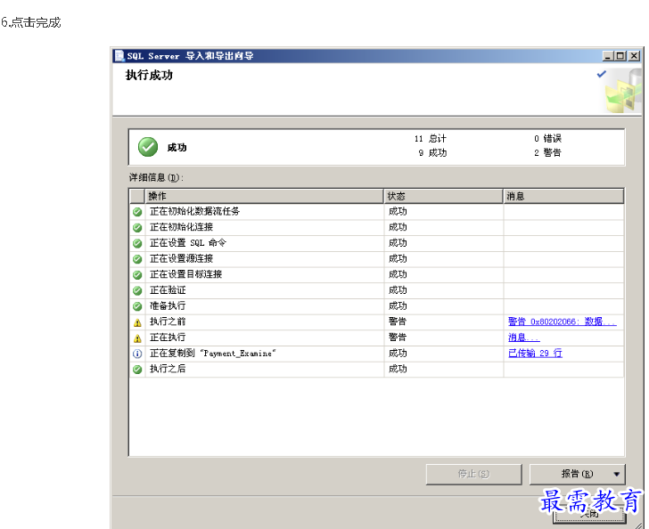
Task: Select the 正在初始化数据流任务 row text
Action: [x=194, y=211]
